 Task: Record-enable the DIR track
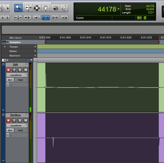[x=8, y=70]
